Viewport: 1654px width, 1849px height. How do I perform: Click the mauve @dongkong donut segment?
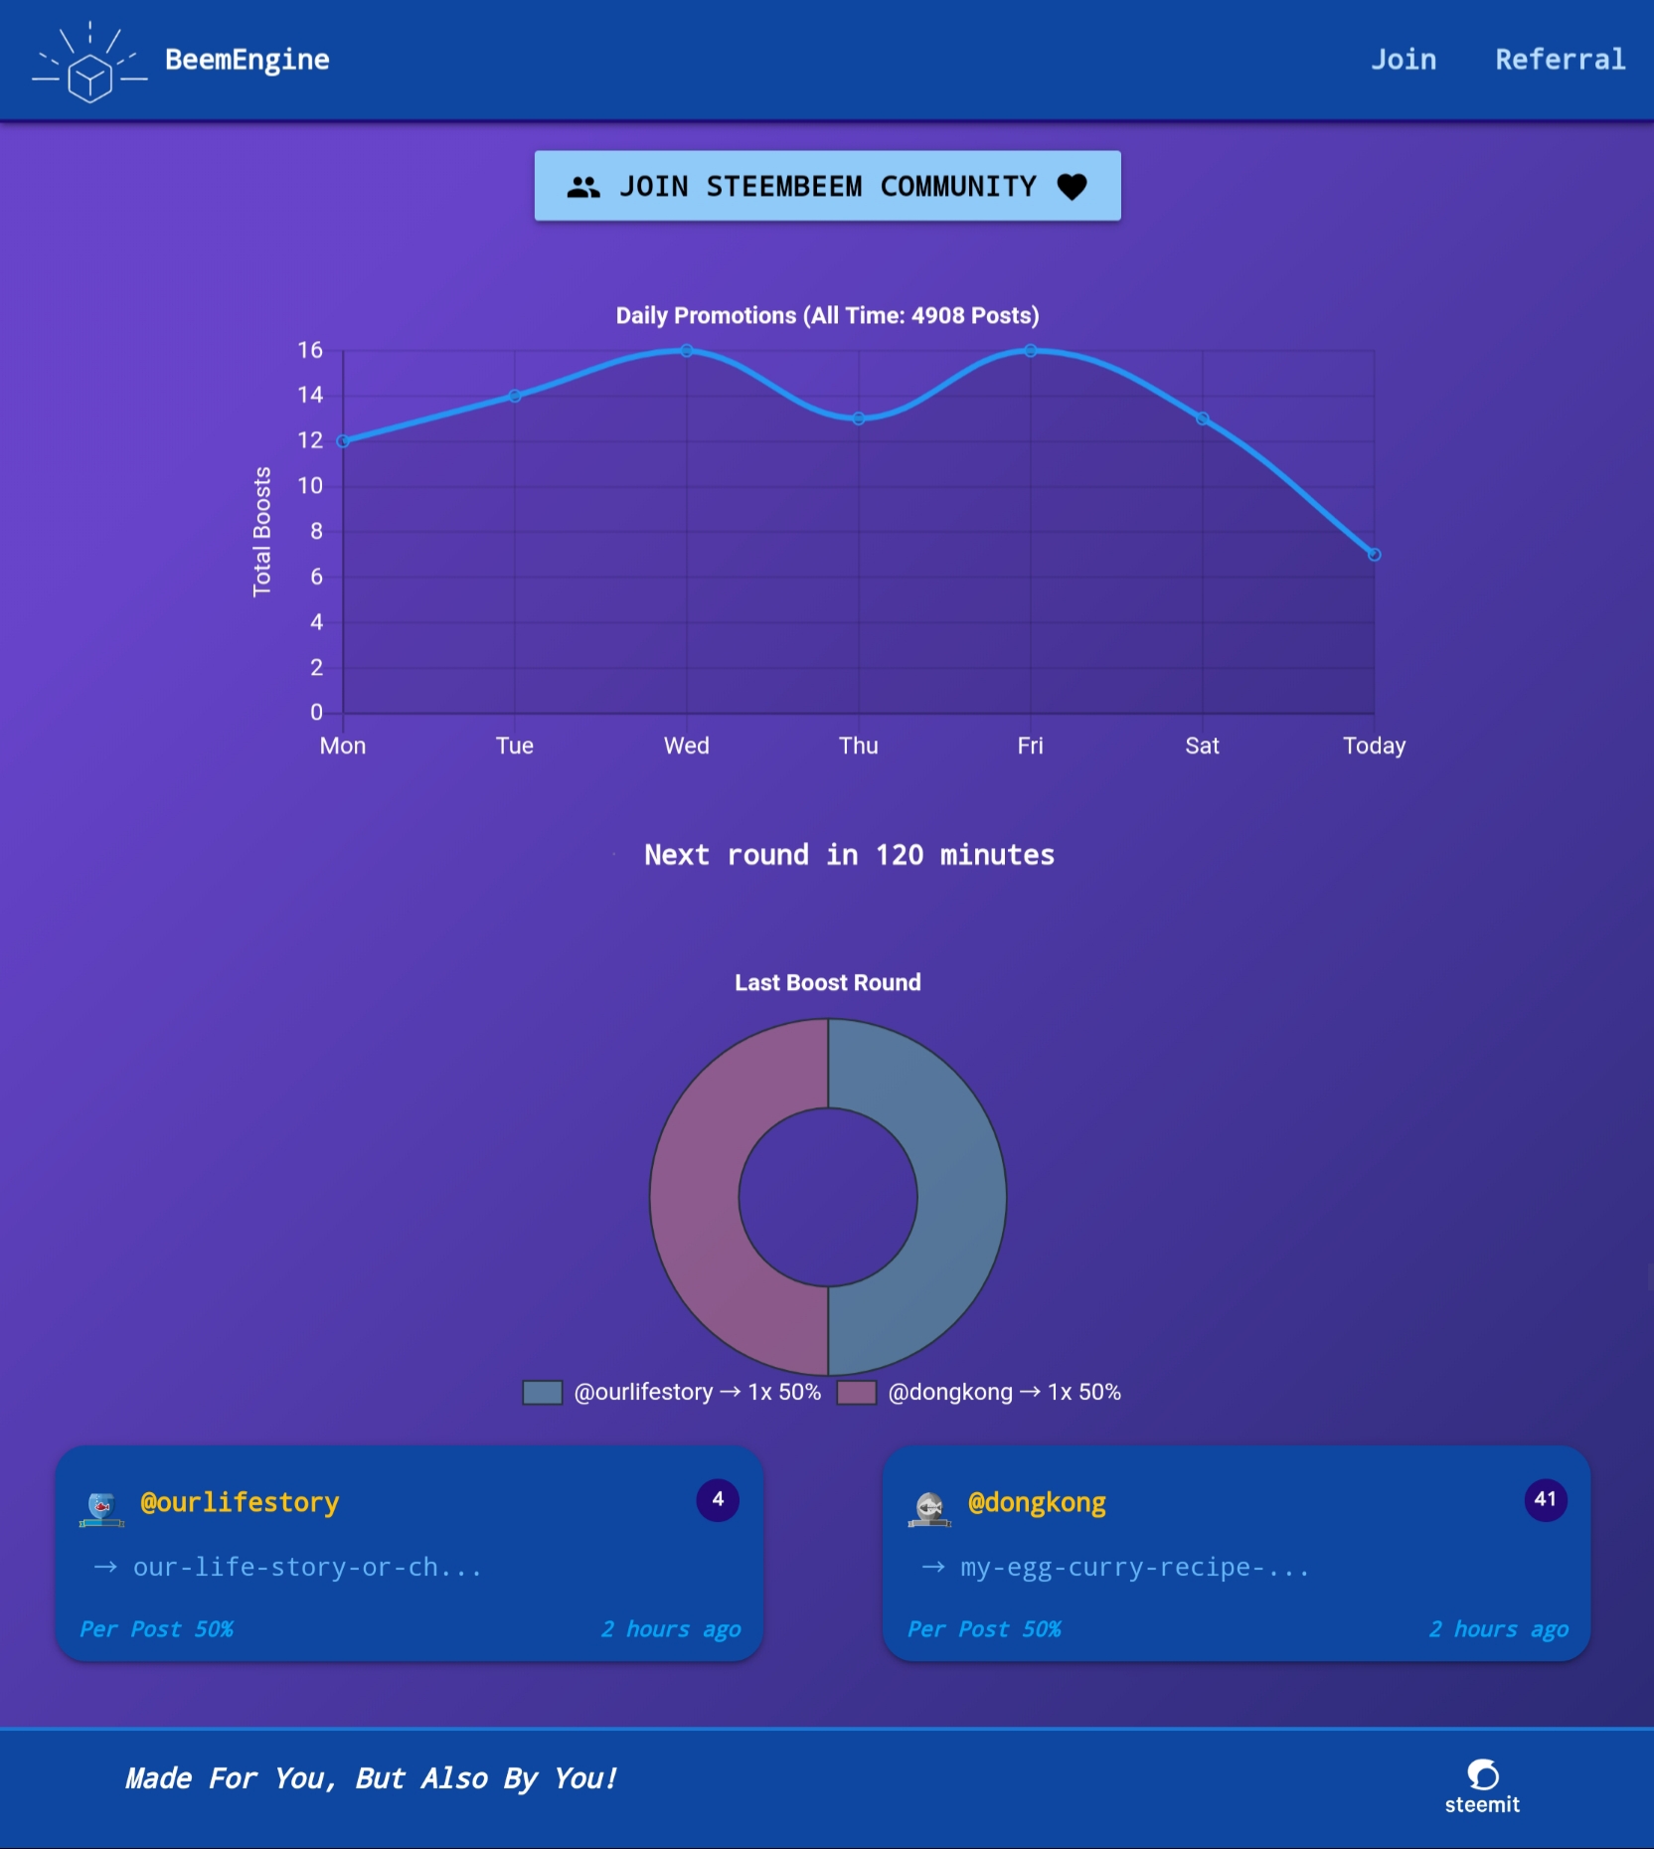pos(696,1197)
